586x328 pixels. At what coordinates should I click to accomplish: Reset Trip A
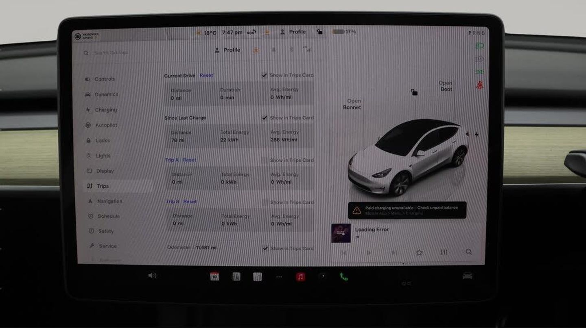(x=189, y=160)
